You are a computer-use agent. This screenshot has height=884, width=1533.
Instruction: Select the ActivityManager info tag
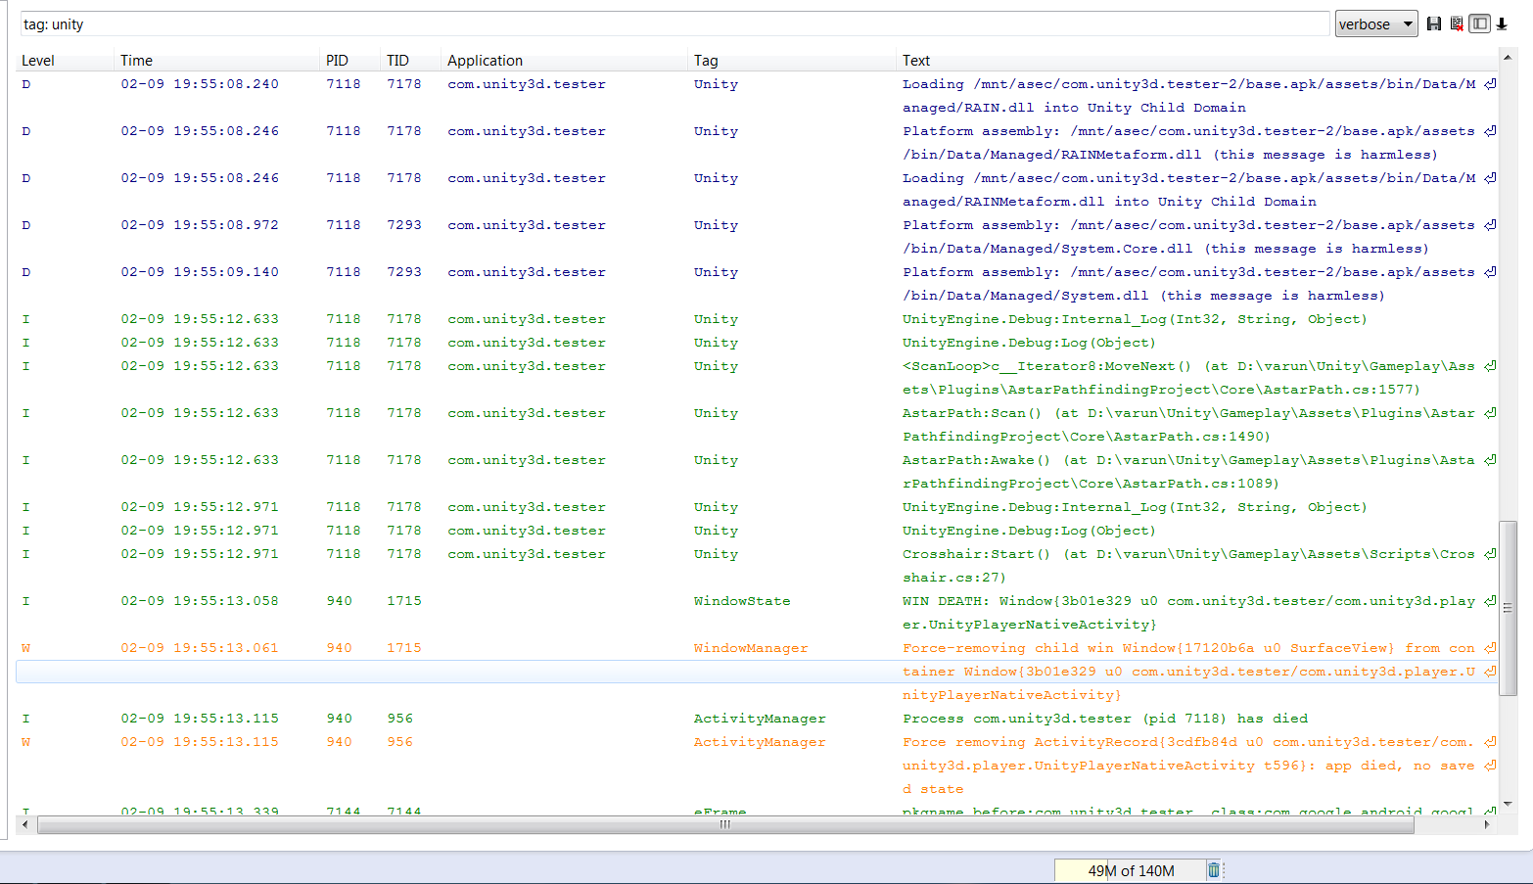tap(760, 719)
